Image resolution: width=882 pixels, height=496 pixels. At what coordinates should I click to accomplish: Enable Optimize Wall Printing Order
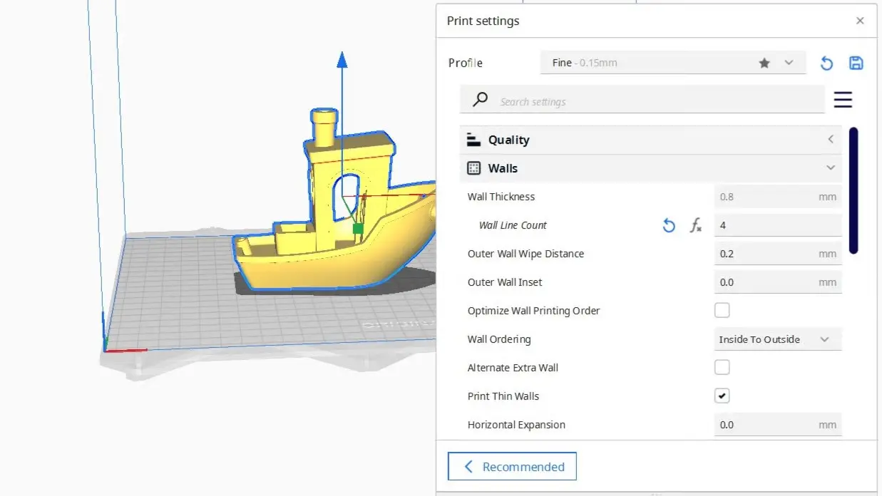722,311
